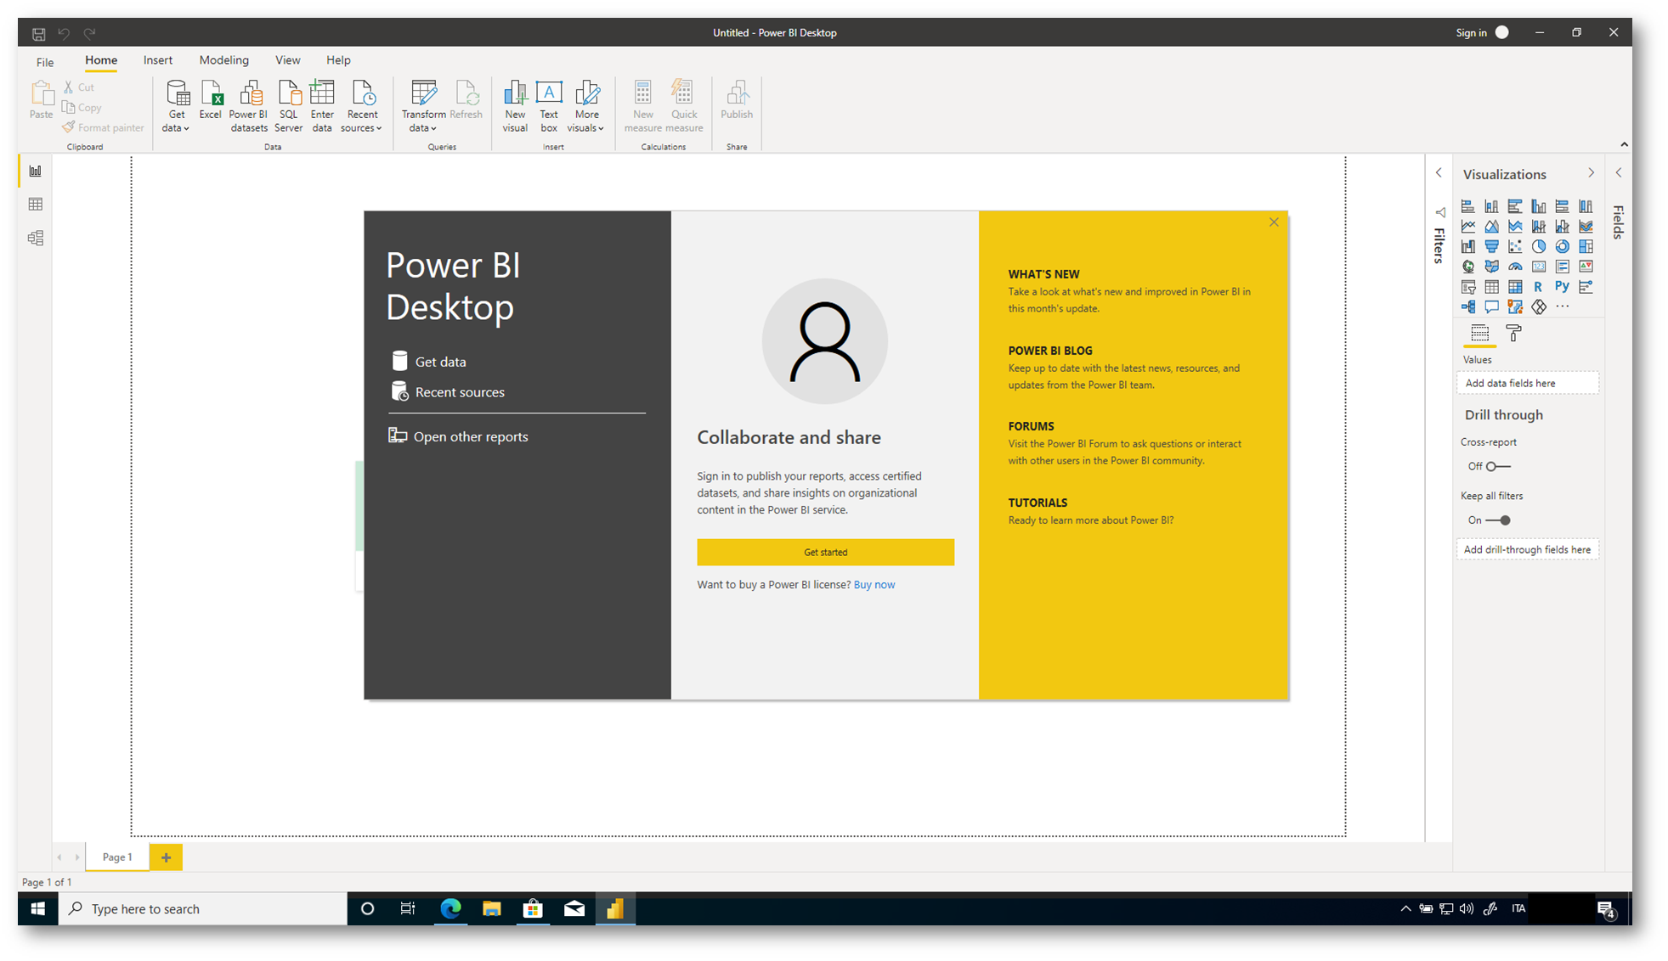
Task: Open the WHAT'S NEW link
Action: tap(1043, 274)
